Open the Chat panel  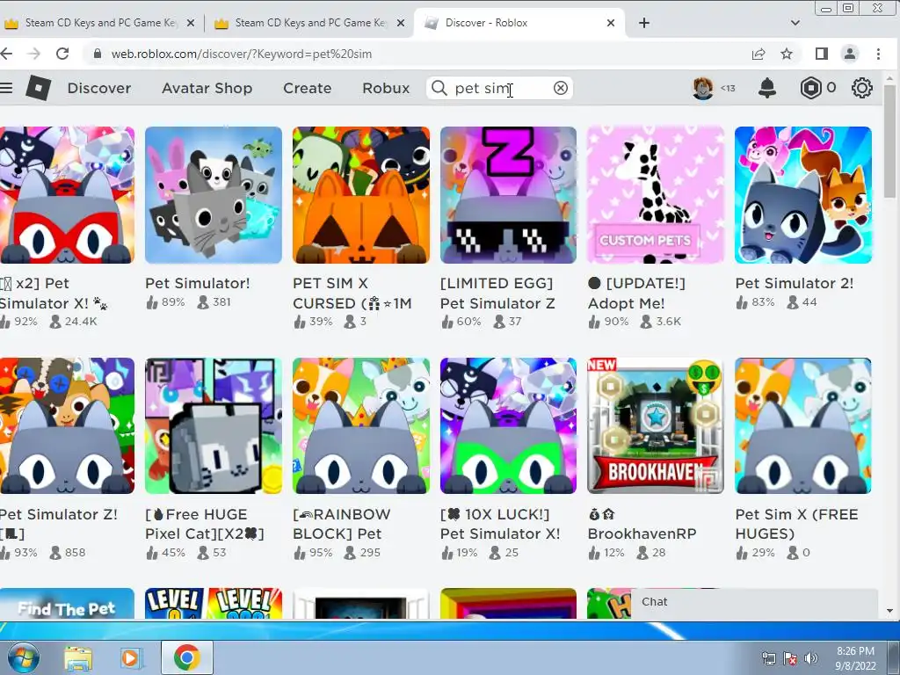(x=753, y=603)
